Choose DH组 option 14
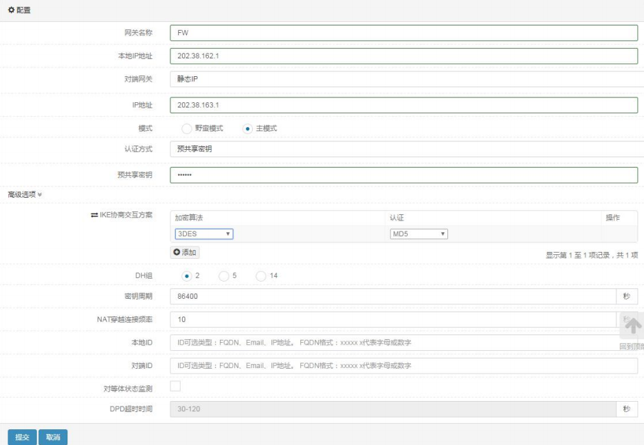 coord(260,276)
